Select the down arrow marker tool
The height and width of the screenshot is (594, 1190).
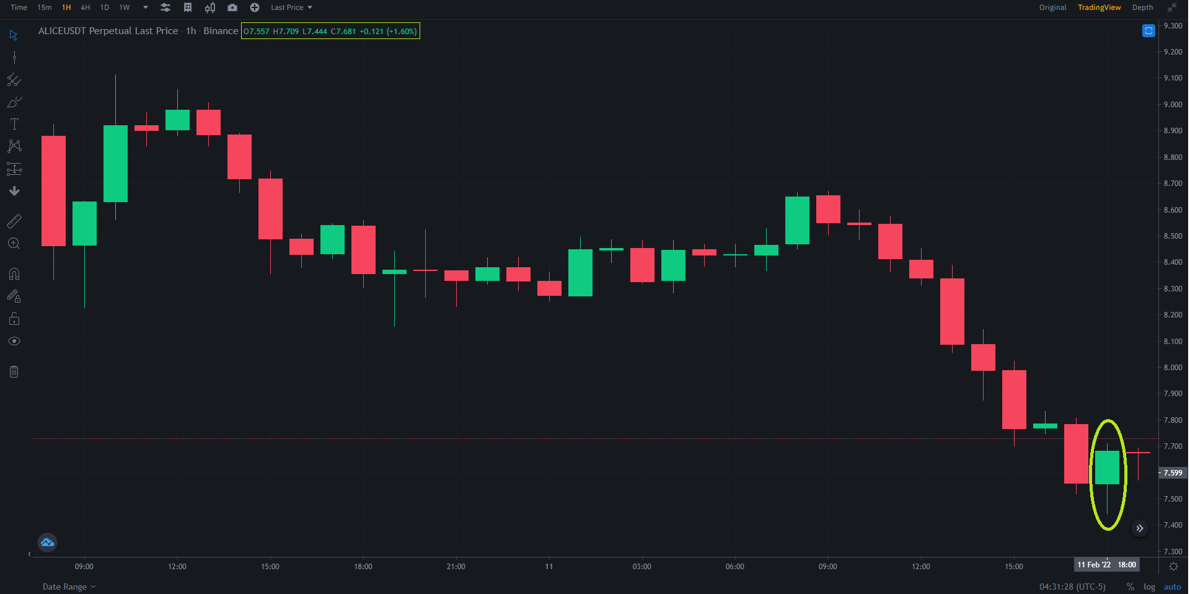tap(14, 191)
